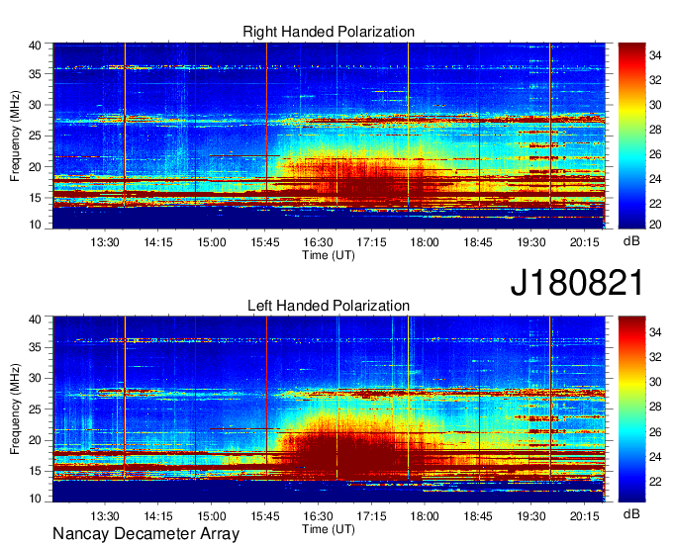Click "Time (UT)" label under Right Handed plot

(x=329, y=255)
